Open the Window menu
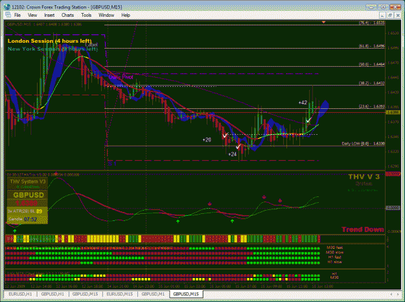405x302 pixels. (106, 16)
